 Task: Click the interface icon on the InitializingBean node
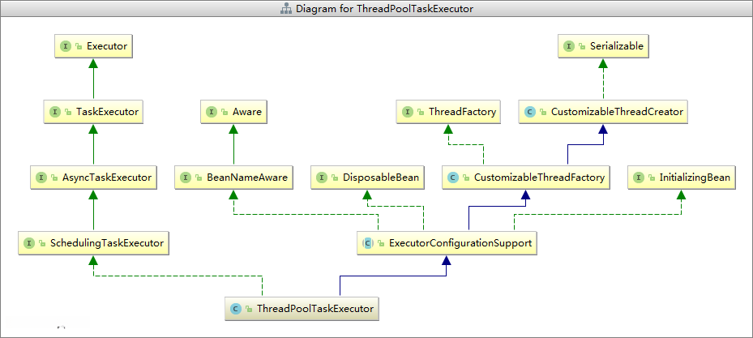click(x=639, y=178)
